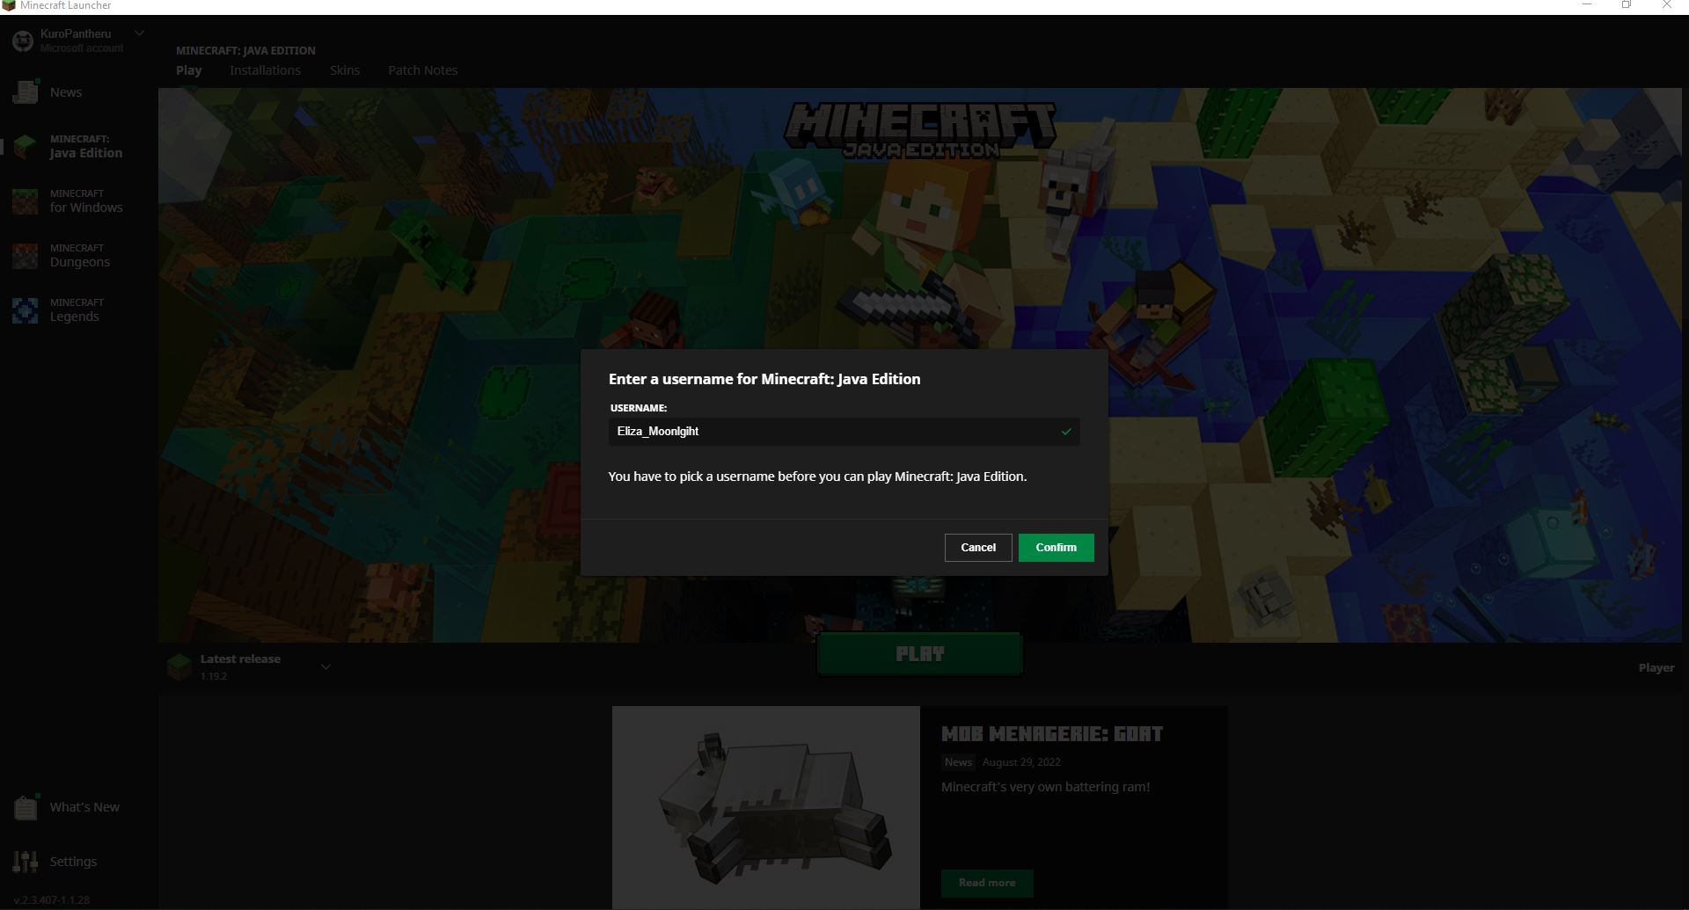This screenshot has width=1689, height=910.
Task: Minimize the Minecraft Launcher window
Action: (1587, 5)
